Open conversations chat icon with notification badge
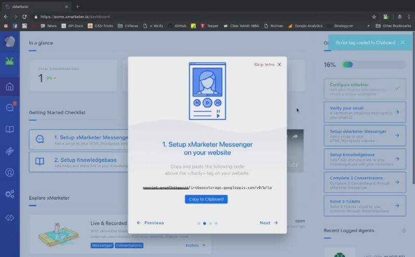The height and width of the screenshot is (257, 415). pos(10,107)
